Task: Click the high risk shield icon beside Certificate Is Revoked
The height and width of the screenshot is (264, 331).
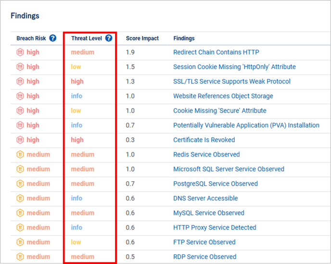Action: click(20, 140)
